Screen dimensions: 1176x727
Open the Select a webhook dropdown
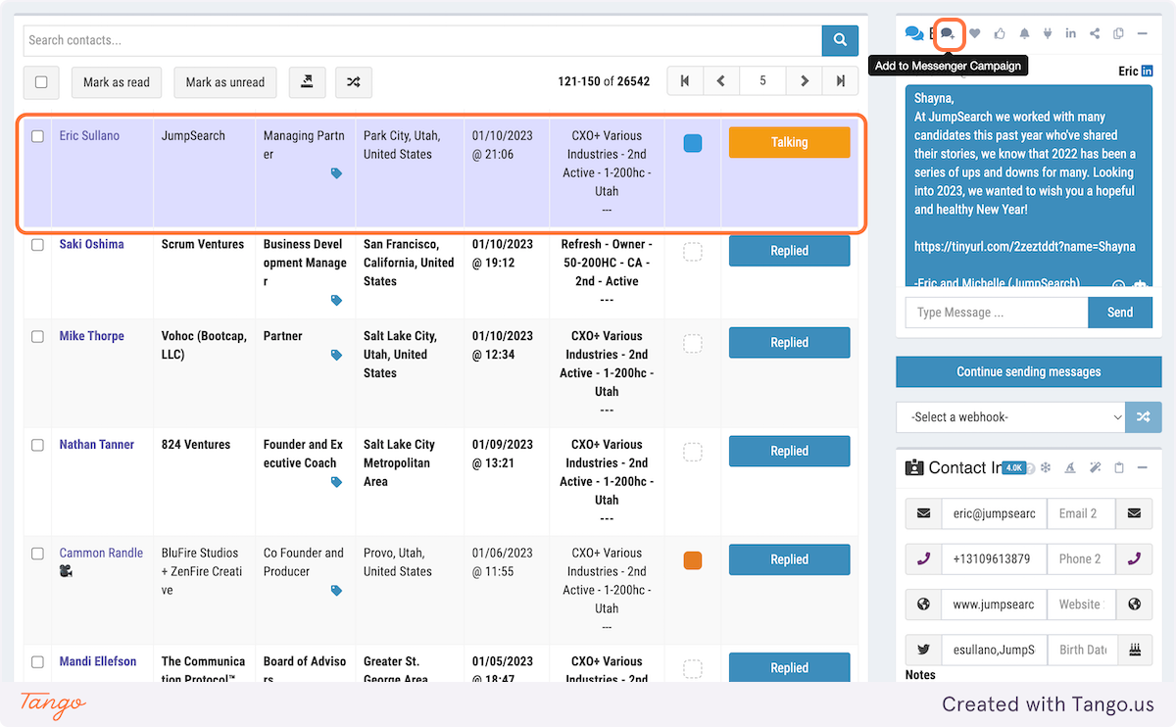(x=1010, y=416)
